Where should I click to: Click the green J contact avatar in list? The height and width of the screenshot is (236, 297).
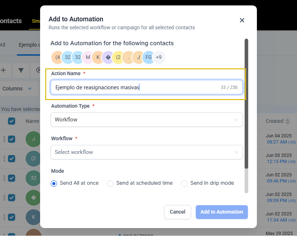click(33, 139)
